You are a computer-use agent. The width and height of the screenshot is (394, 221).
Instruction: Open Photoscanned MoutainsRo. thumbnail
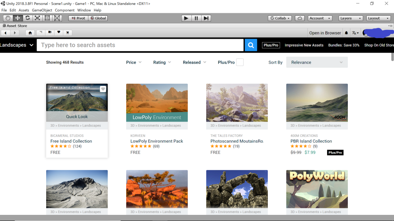coord(237,103)
